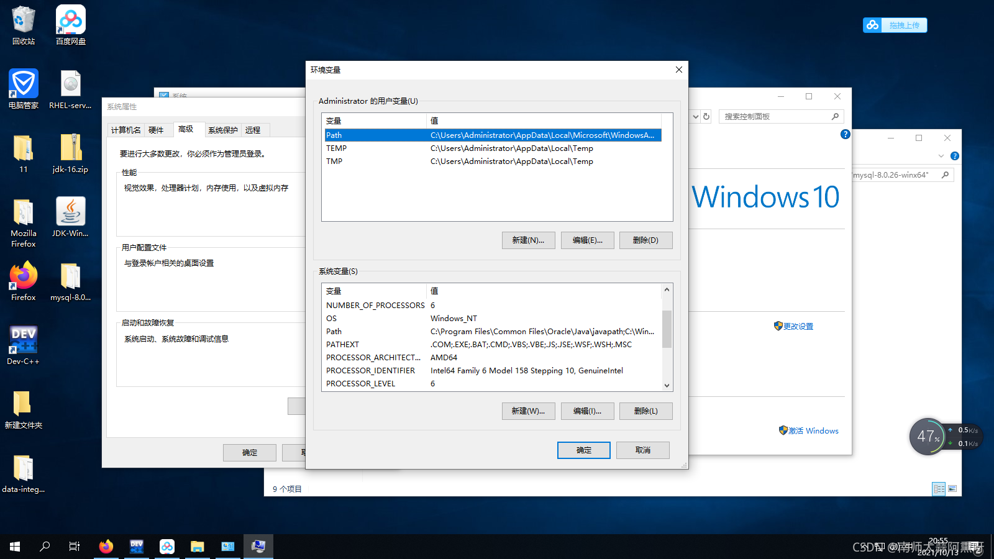994x559 pixels.
Task: Click 删除(L) for system variables
Action: [646, 411]
